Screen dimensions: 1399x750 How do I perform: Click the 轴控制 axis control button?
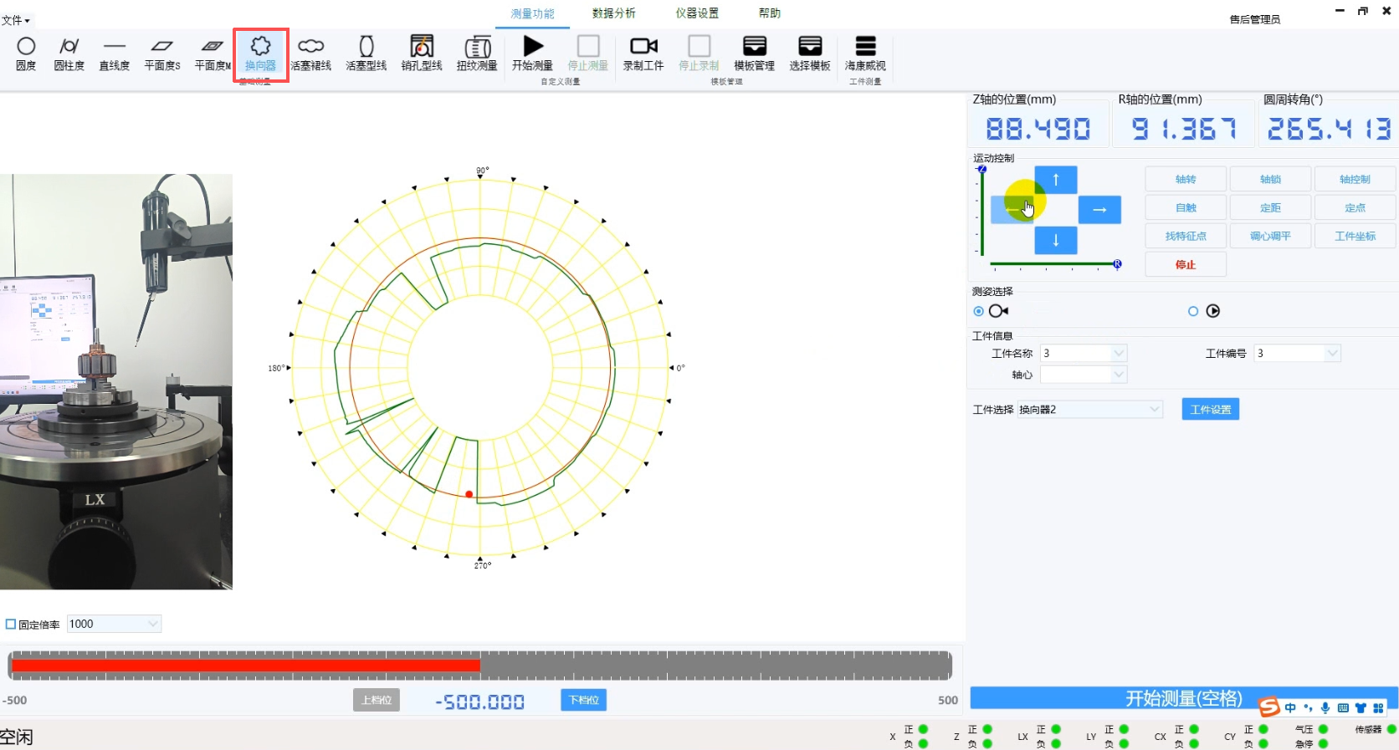(x=1355, y=179)
